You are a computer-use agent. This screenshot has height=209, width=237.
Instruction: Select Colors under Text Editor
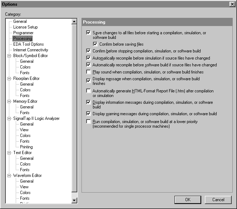pos(25,164)
